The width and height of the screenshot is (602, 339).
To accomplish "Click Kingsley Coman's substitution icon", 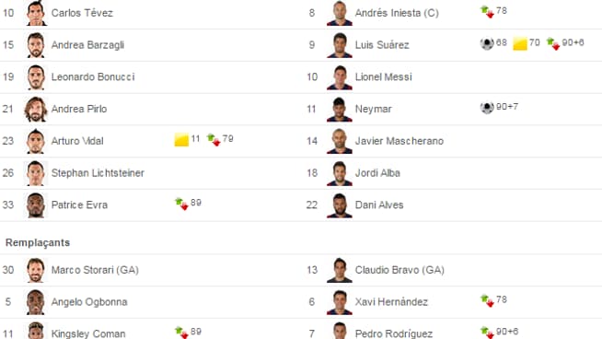I will pyautogui.click(x=181, y=333).
